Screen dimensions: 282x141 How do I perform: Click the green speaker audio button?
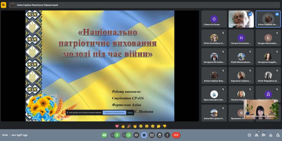104,135
